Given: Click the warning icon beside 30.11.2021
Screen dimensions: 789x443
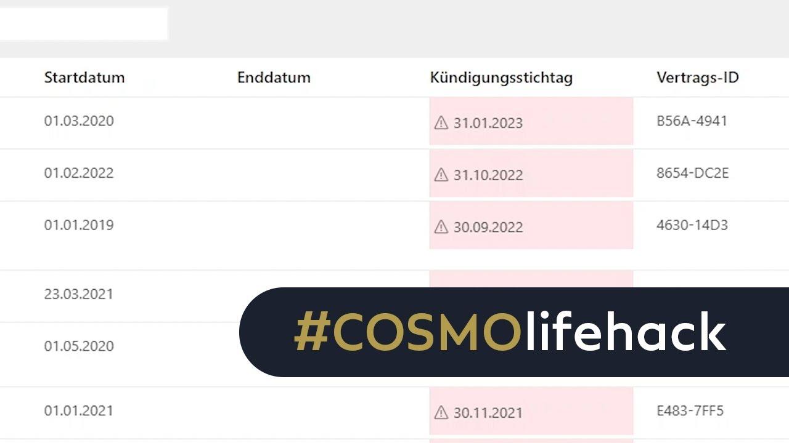Looking at the screenshot, I should tap(441, 413).
